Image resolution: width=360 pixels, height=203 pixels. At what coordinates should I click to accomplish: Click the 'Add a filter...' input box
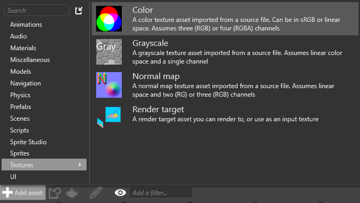tap(161, 192)
